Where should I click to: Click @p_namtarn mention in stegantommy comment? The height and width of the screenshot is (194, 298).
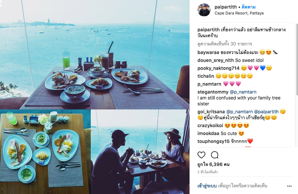243,92
